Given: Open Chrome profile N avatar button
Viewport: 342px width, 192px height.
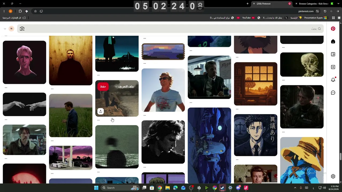Looking at the screenshot, I should [10, 11].
